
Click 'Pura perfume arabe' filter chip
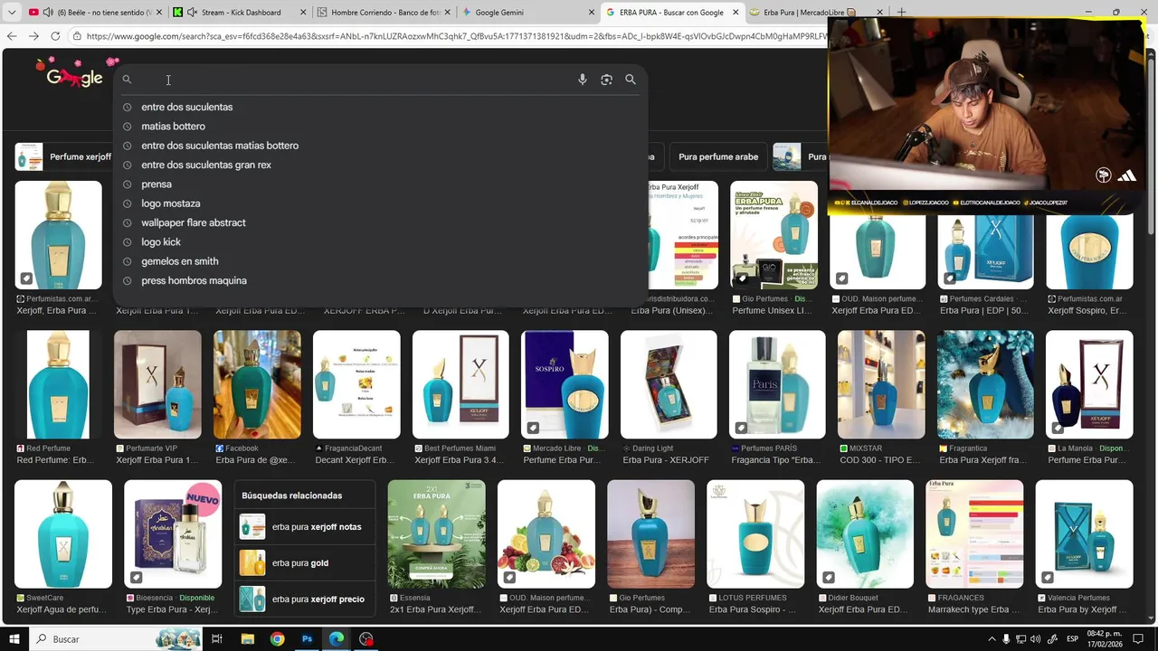(x=718, y=156)
